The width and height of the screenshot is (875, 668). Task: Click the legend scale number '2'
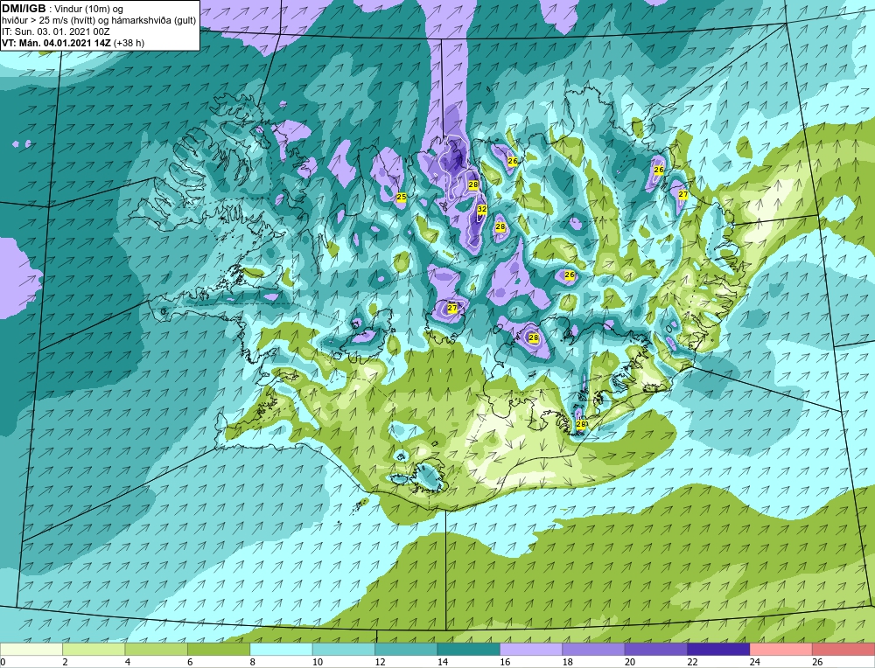tap(65, 662)
